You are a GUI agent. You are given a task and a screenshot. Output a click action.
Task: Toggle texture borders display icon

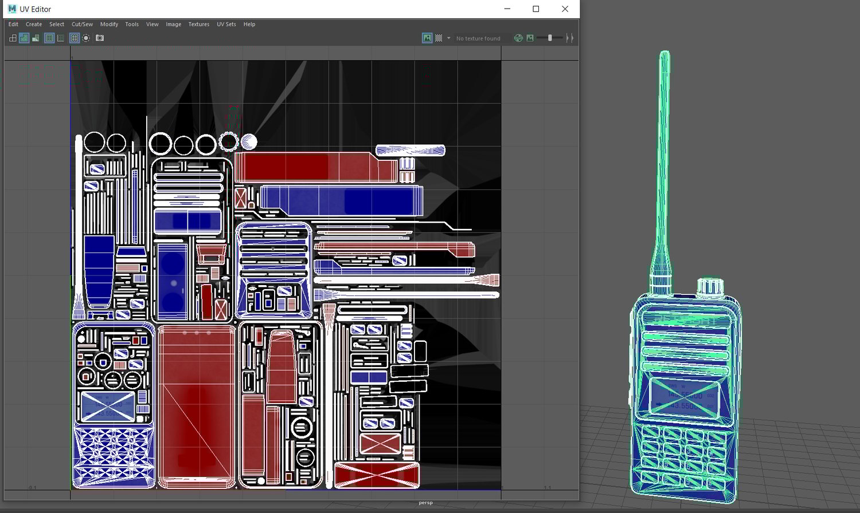[x=49, y=38]
